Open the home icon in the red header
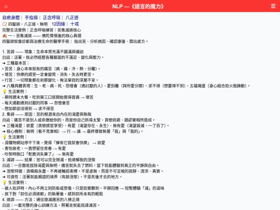Image resolution: width=280 pixels, height=210 pixels. (6, 6)
